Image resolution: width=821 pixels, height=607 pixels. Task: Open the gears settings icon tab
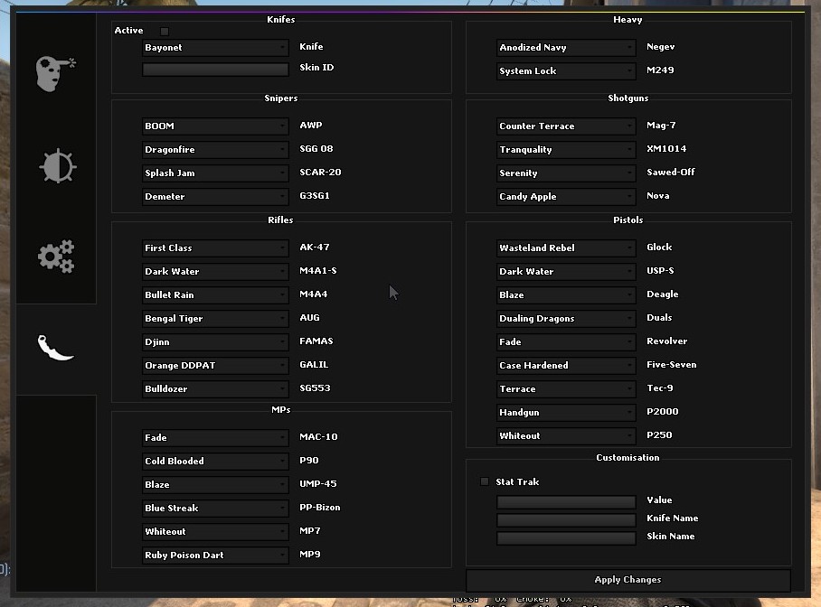tap(56, 257)
